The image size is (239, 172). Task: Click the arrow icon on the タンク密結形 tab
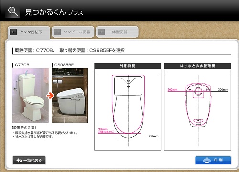(x=13, y=32)
